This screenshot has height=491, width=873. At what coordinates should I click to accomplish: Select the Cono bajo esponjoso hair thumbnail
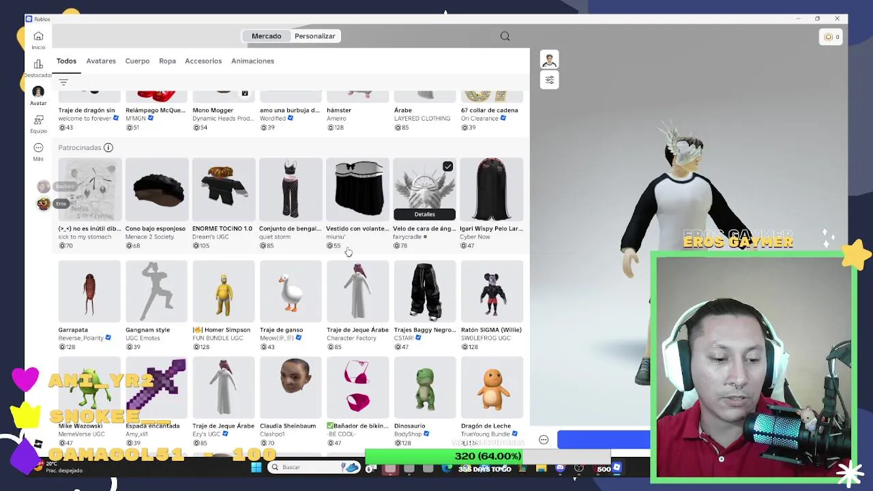[x=156, y=190]
